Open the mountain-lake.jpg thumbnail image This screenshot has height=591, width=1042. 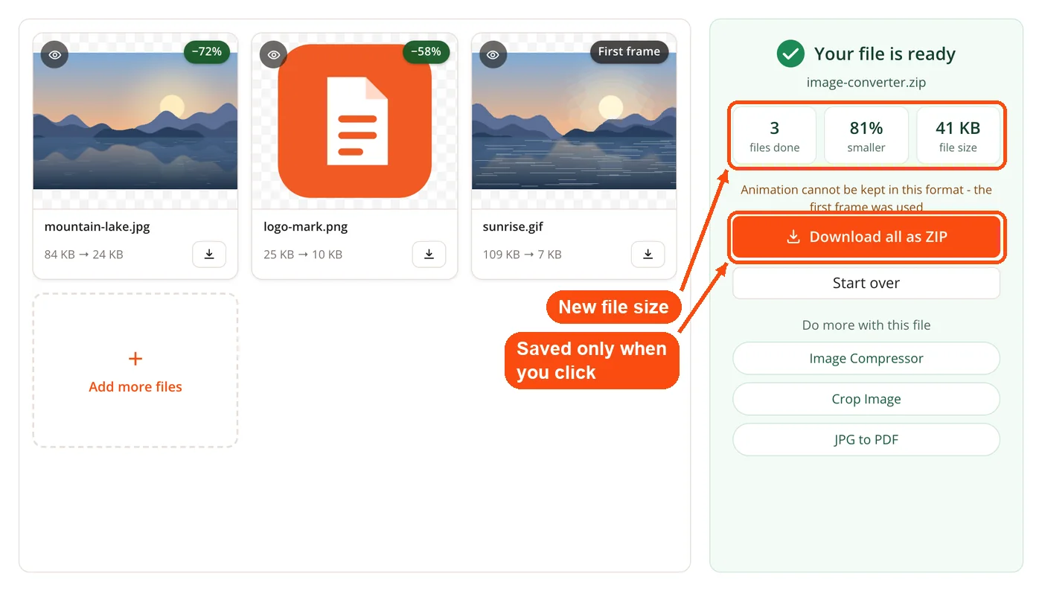click(135, 121)
